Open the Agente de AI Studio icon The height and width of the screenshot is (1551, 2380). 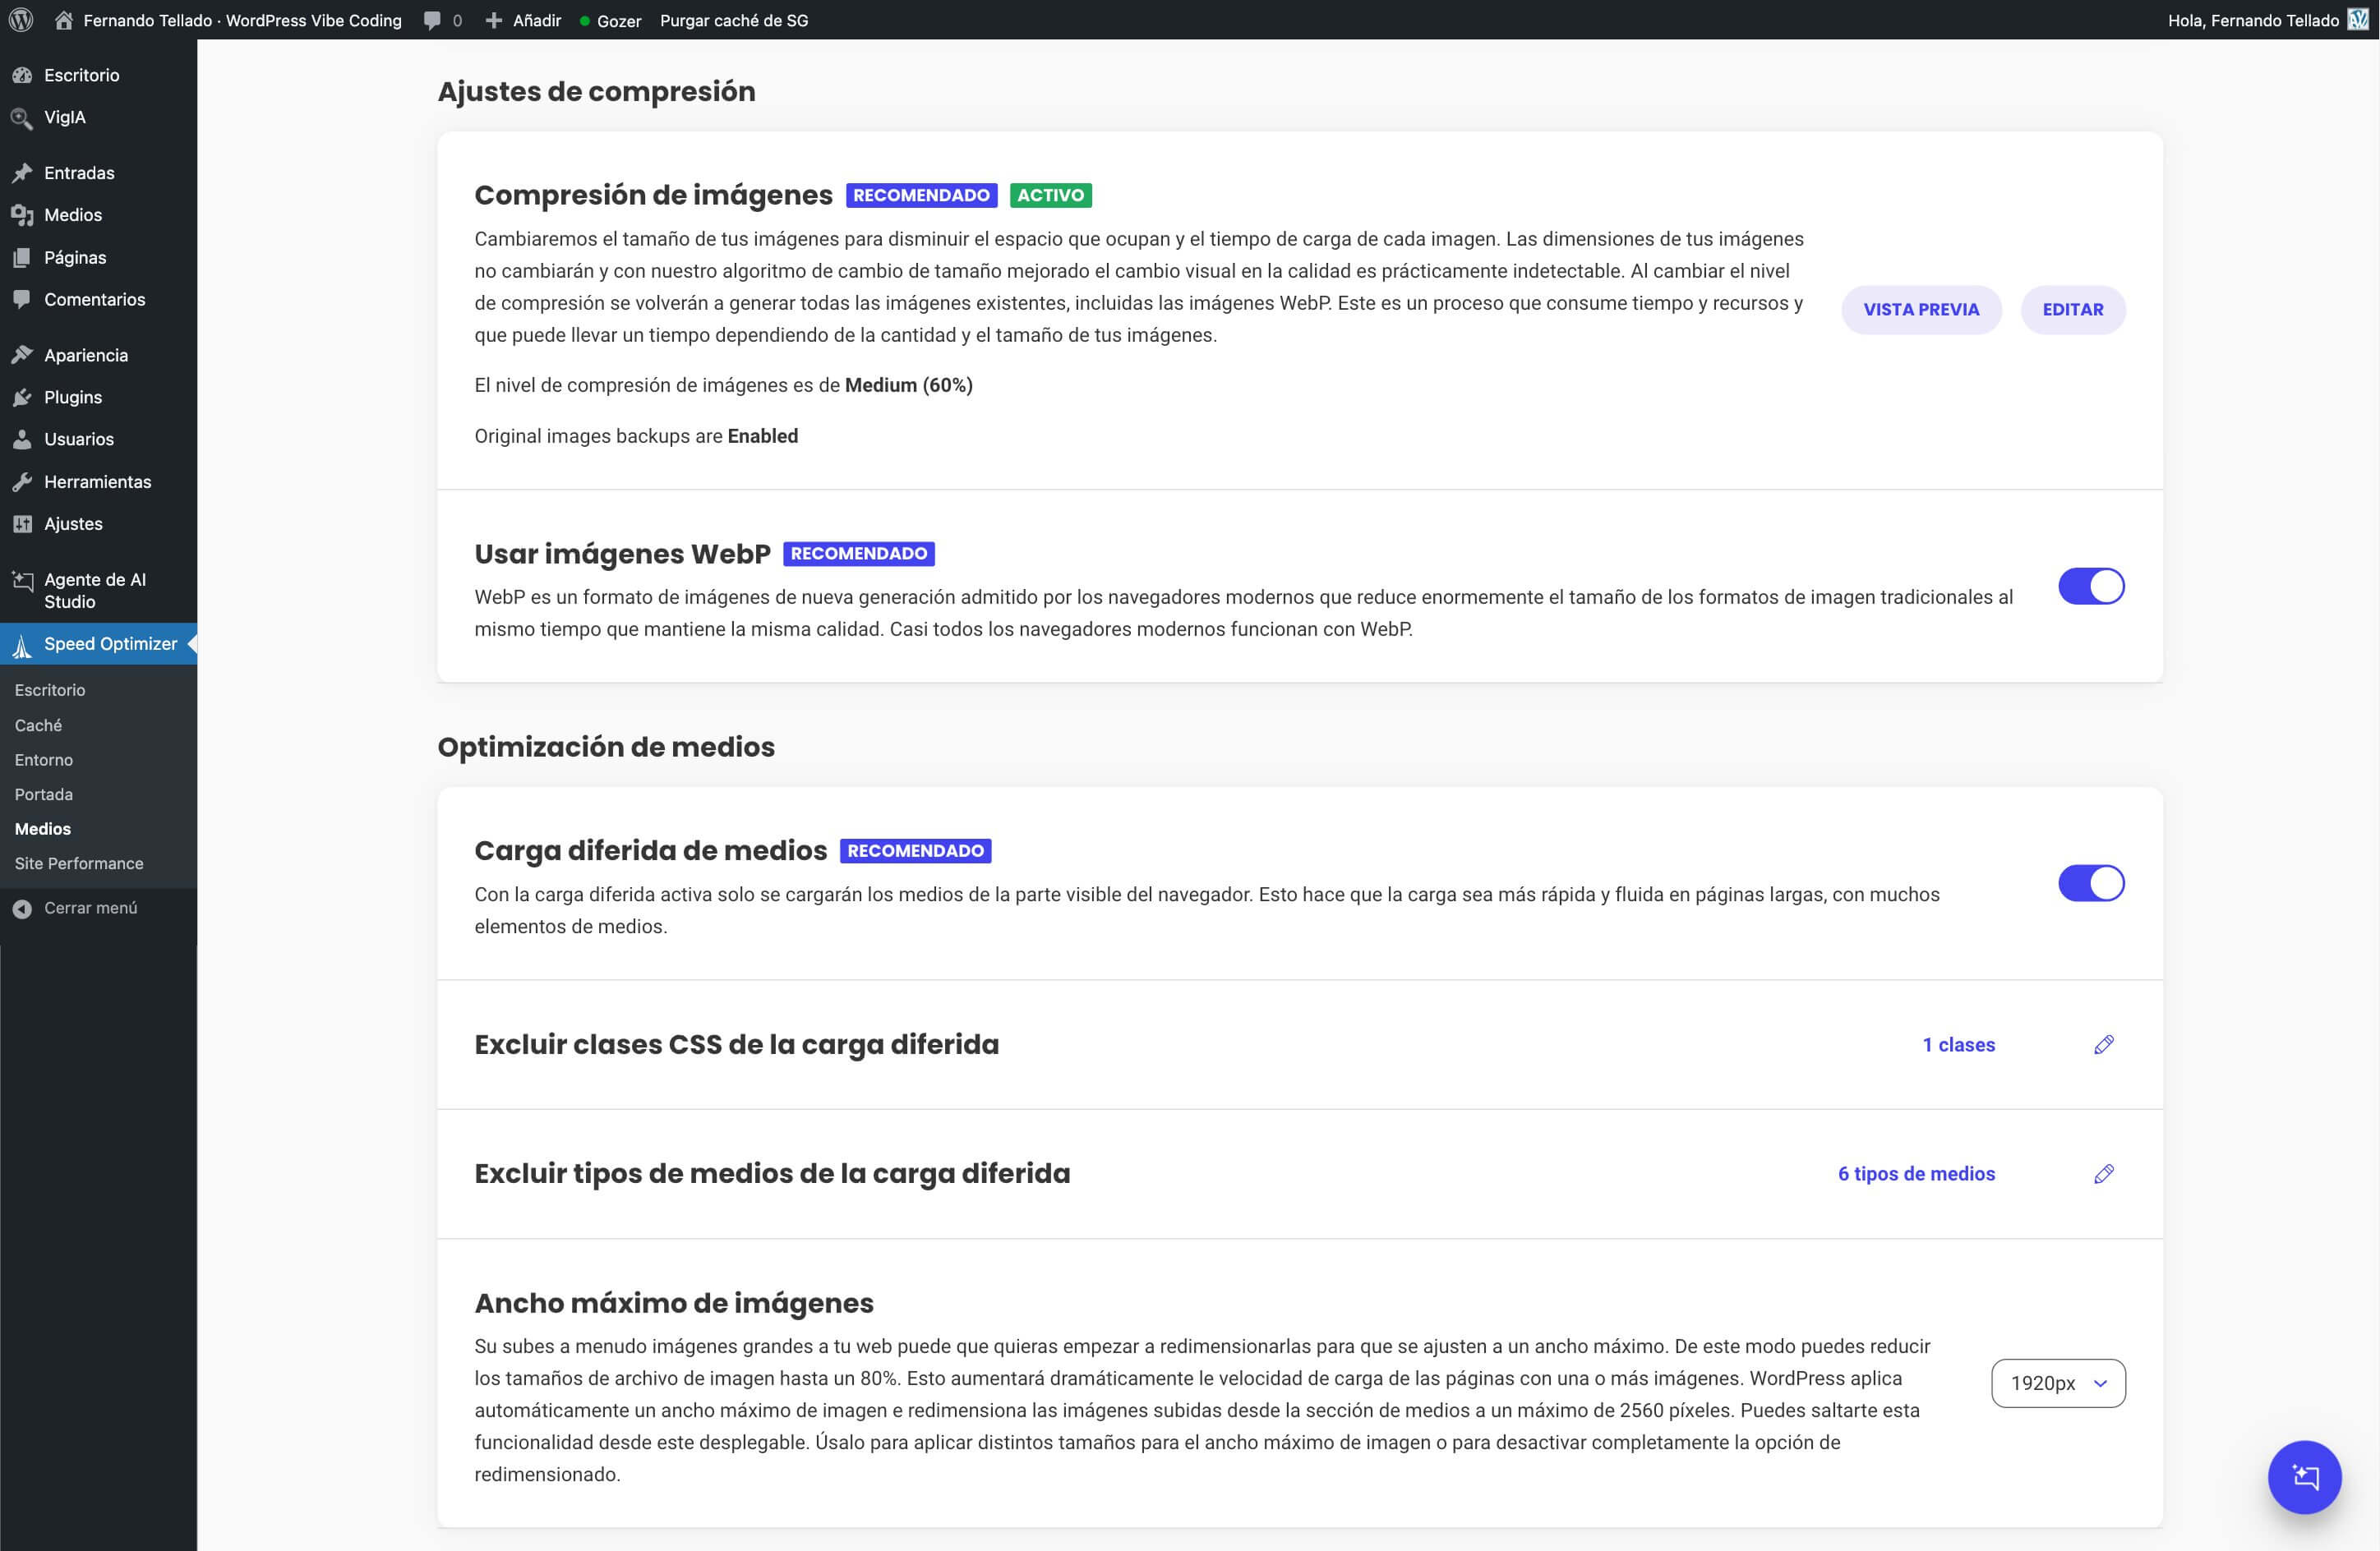tap(22, 580)
